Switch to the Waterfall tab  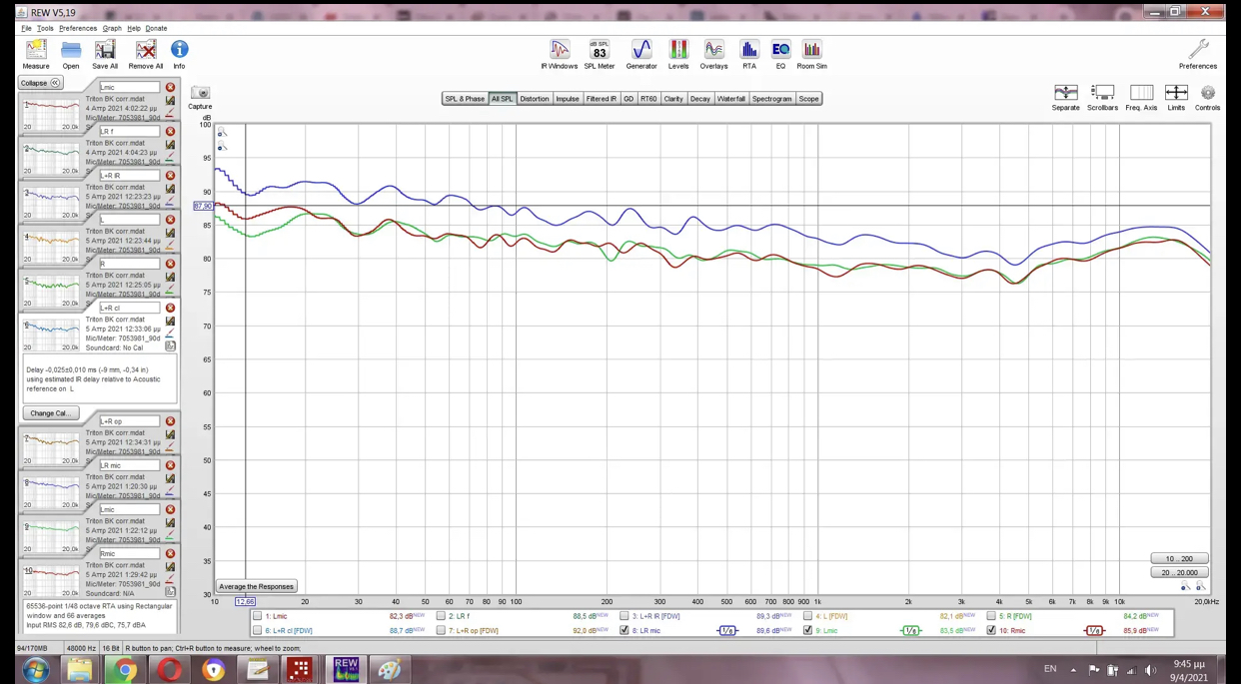[730, 99]
